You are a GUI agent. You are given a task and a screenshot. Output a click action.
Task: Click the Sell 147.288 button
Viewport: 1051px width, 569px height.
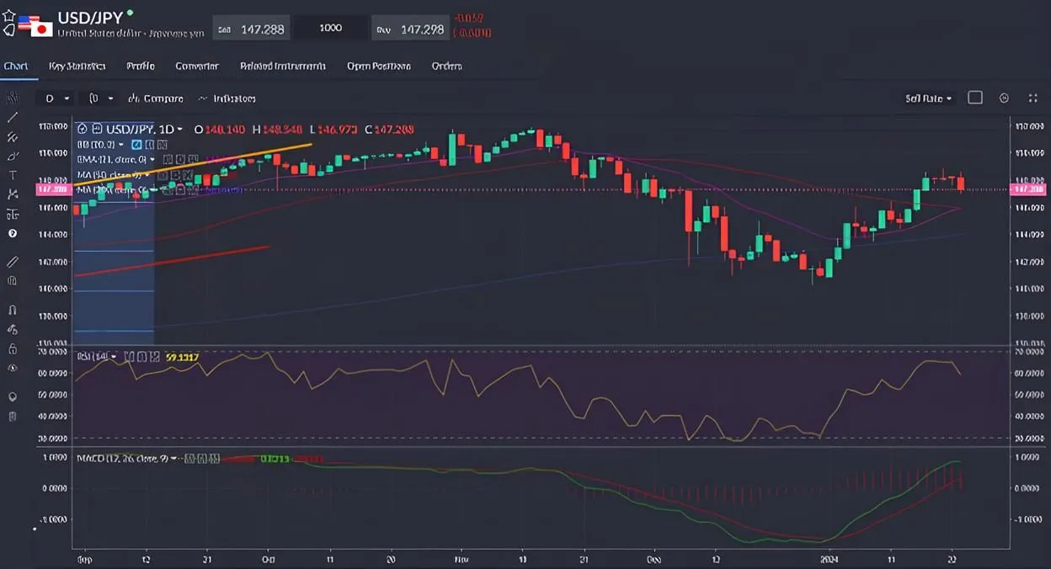click(x=251, y=29)
